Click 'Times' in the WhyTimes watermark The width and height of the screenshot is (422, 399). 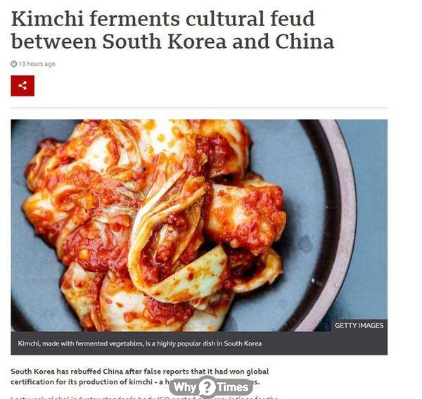[233, 387]
